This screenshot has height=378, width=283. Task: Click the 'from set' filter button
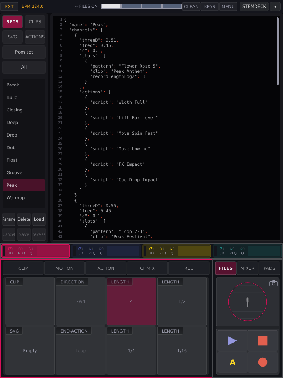point(24,52)
